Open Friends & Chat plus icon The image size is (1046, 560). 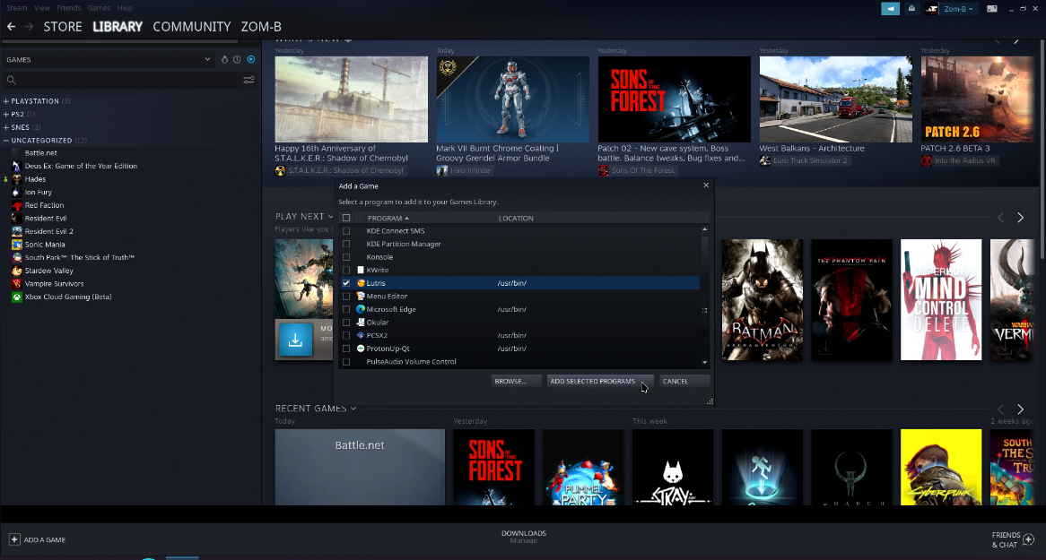click(1028, 538)
